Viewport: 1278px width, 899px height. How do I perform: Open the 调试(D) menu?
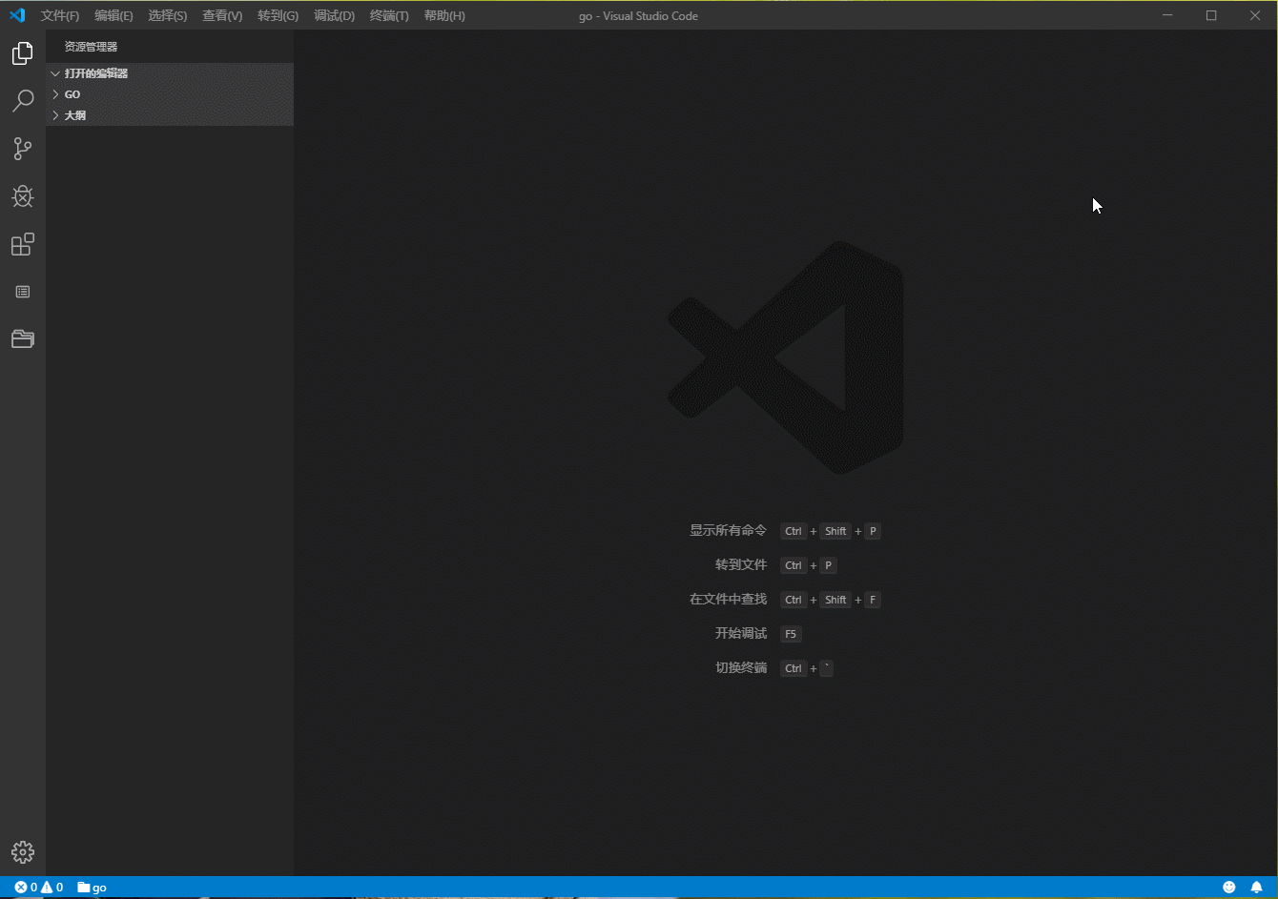(x=334, y=16)
